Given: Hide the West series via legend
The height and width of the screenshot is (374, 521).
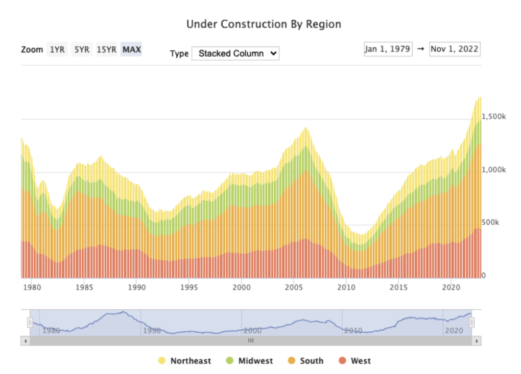Looking at the screenshot, I should (360, 361).
